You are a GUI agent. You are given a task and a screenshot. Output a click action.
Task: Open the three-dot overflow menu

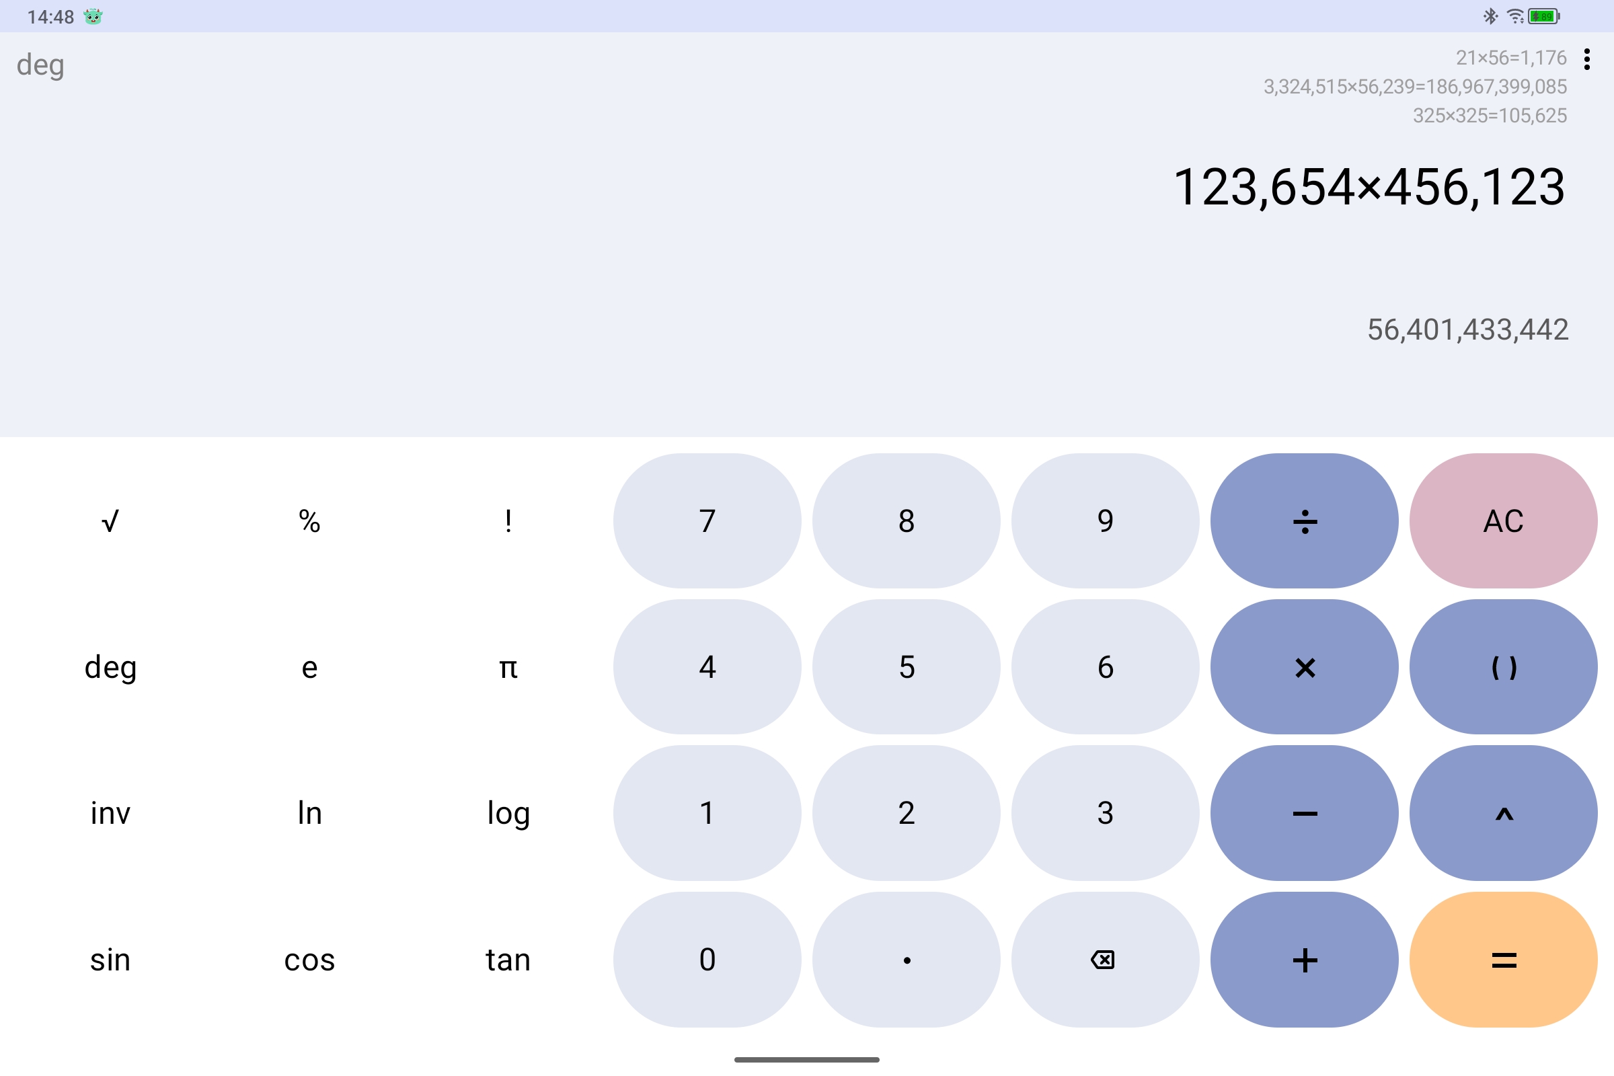pyautogui.click(x=1586, y=60)
